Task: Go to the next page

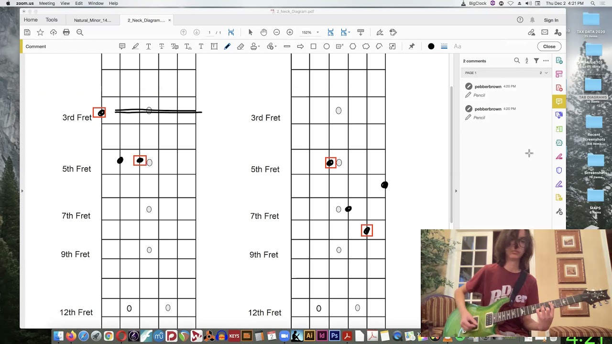Action: (x=197, y=32)
